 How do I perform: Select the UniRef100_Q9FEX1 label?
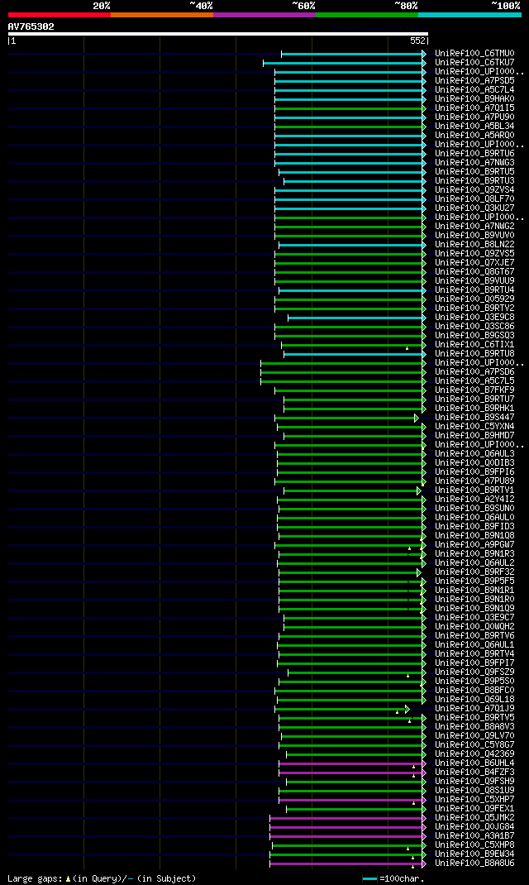[474, 808]
